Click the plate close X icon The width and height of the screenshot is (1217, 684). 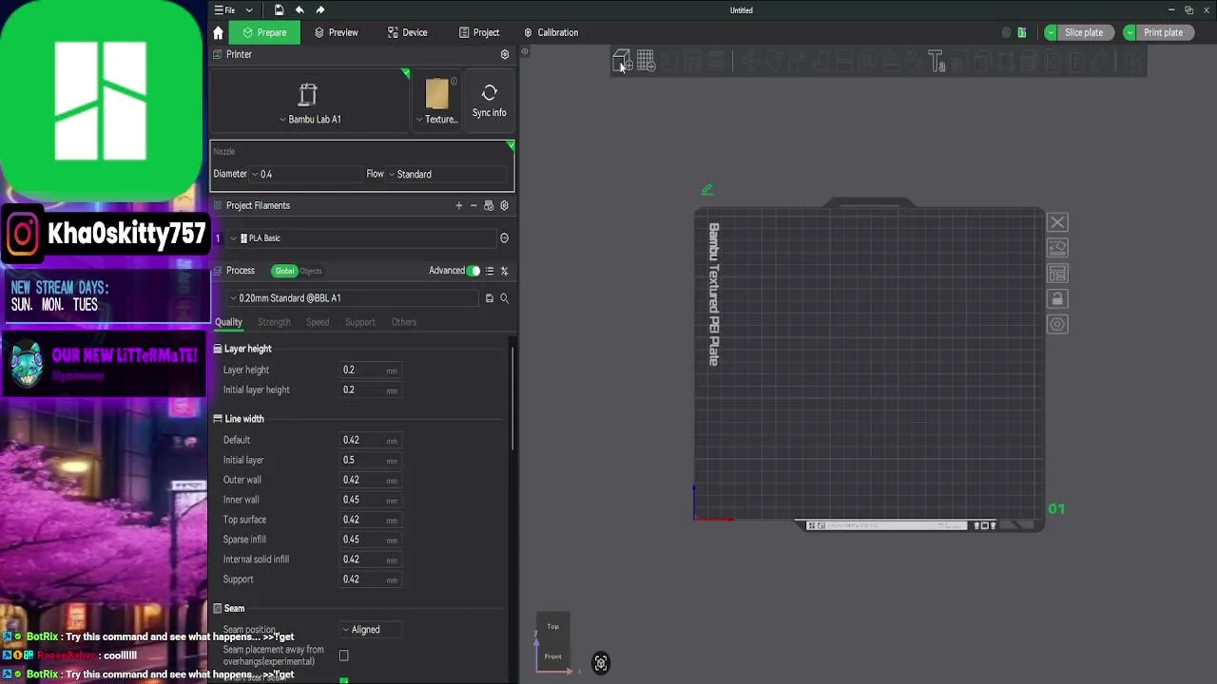coord(1057,222)
